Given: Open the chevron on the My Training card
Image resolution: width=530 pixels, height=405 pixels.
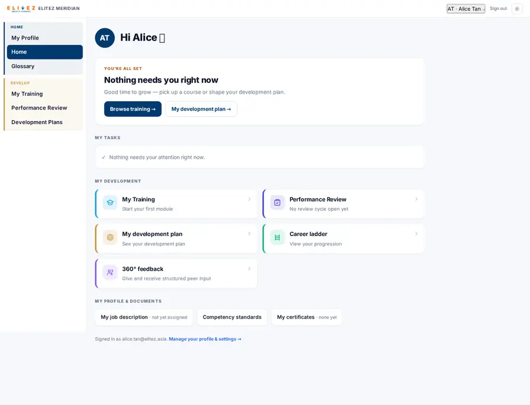Looking at the screenshot, I should point(249,199).
